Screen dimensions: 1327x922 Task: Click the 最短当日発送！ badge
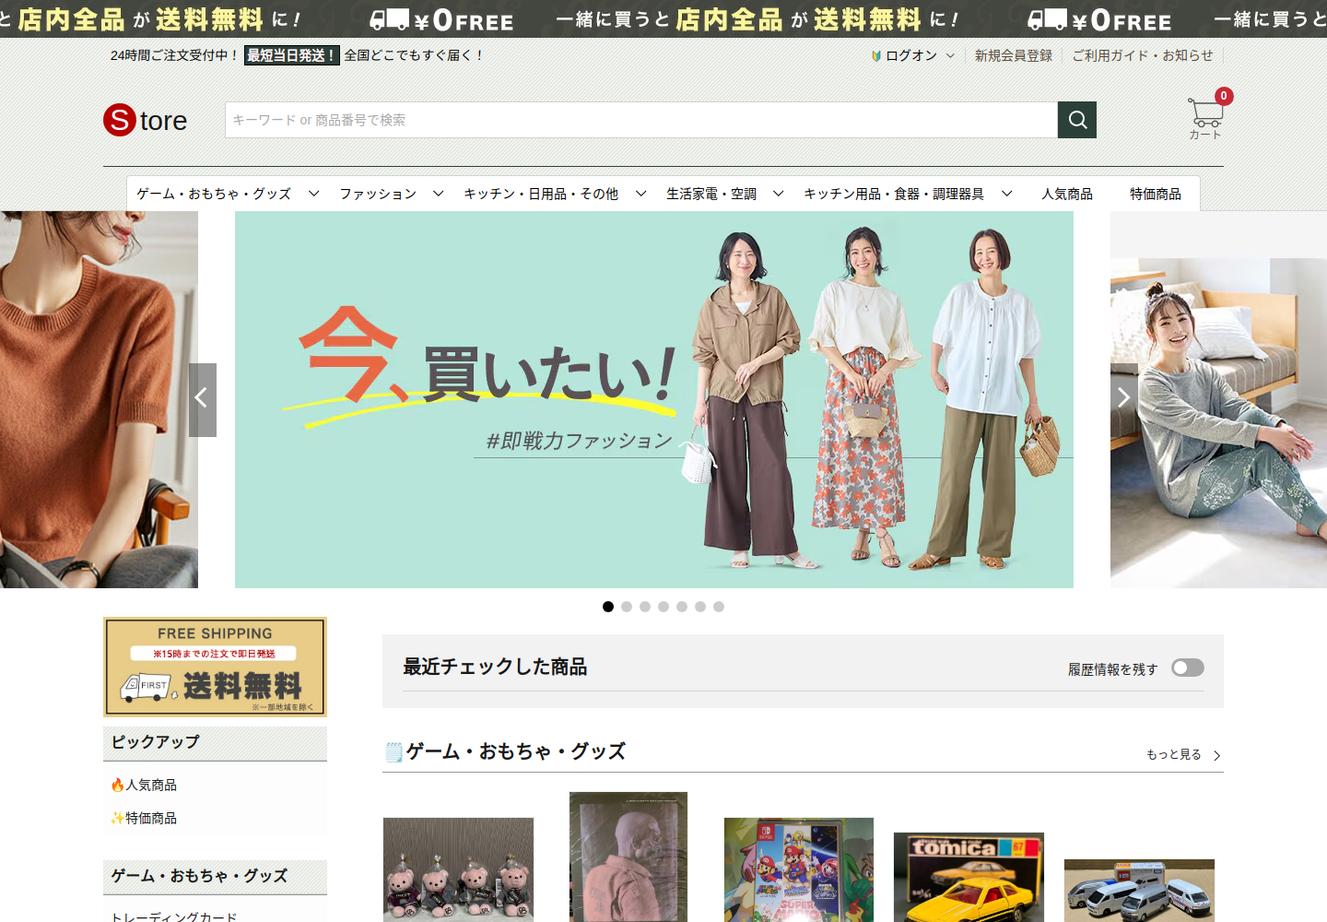click(292, 55)
